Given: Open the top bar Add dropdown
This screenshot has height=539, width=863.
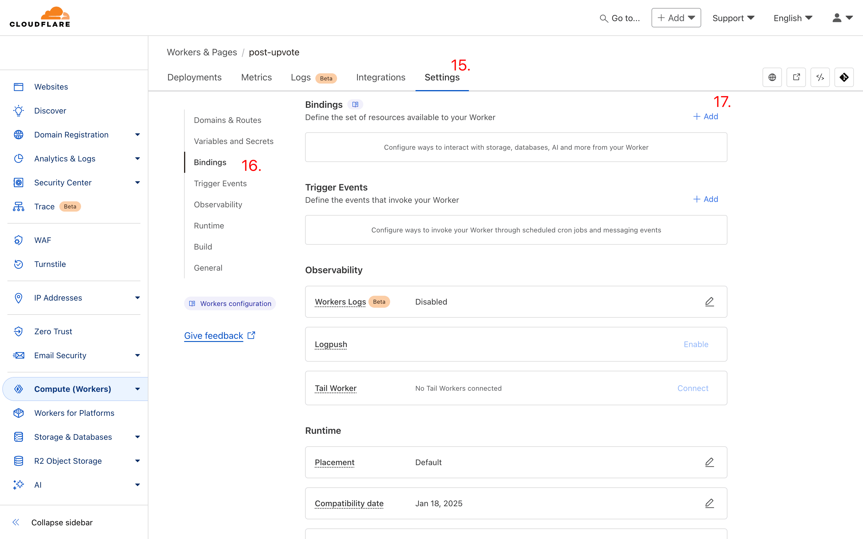Looking at the screenshot, I should (676, 18).
